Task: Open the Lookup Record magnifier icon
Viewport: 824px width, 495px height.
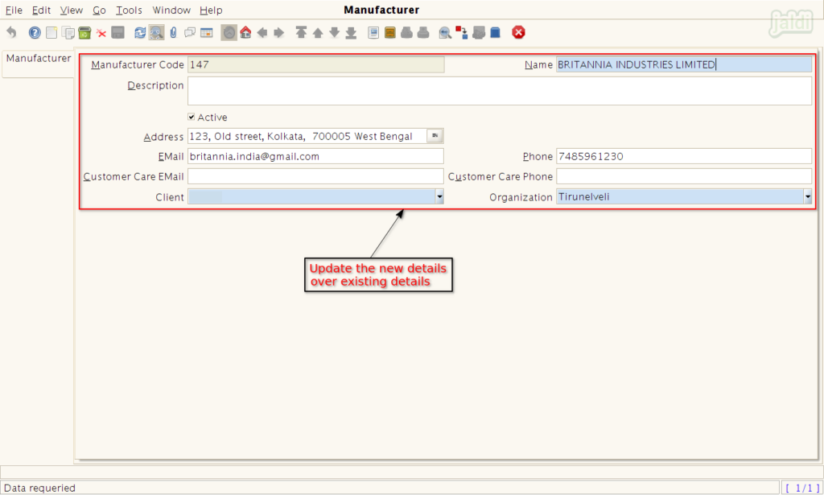Action: click(x=156, y=32)
